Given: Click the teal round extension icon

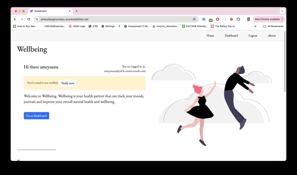Looking at the screenshot, I should (204, 19).
